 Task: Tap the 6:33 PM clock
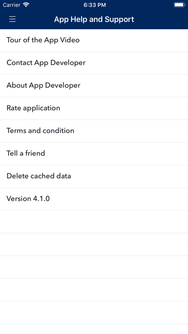(94, 5)
